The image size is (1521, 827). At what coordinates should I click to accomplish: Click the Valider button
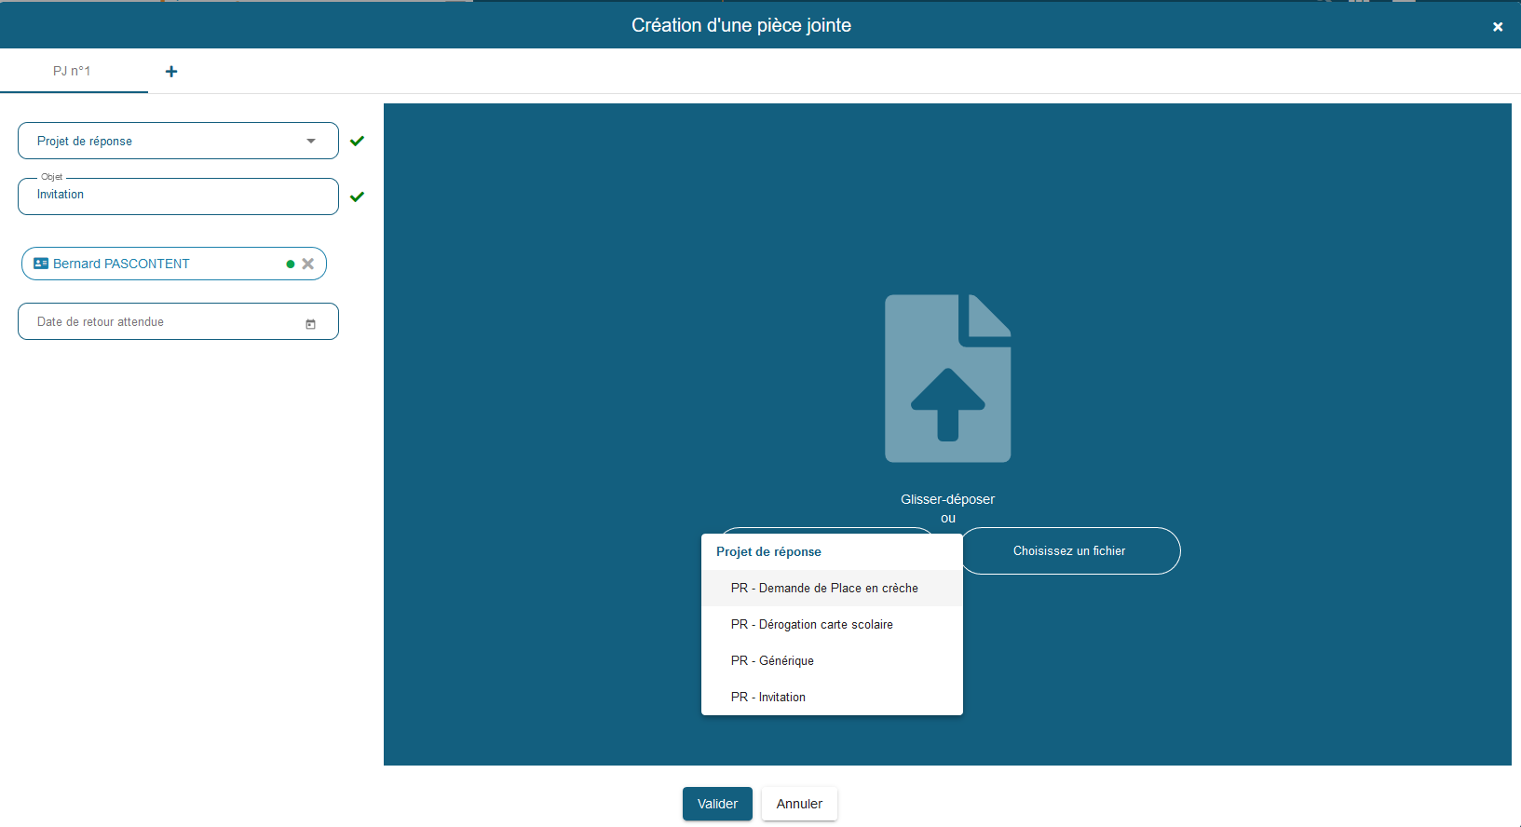tap(717, 804)
